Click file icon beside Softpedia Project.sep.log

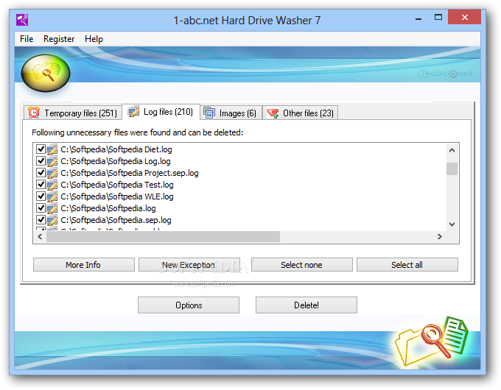[x=52, y=174]
